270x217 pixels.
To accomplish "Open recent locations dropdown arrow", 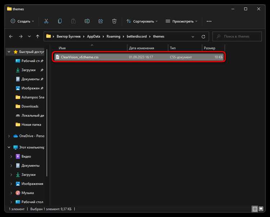I will 29,36.
